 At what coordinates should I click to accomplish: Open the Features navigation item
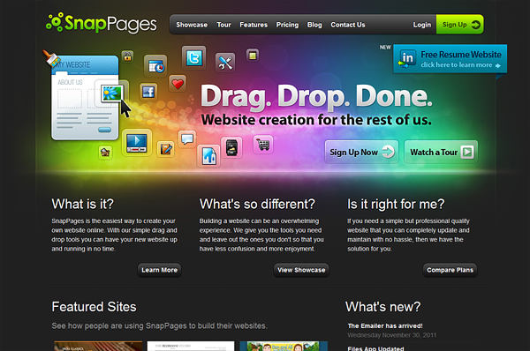coord(254,25)
